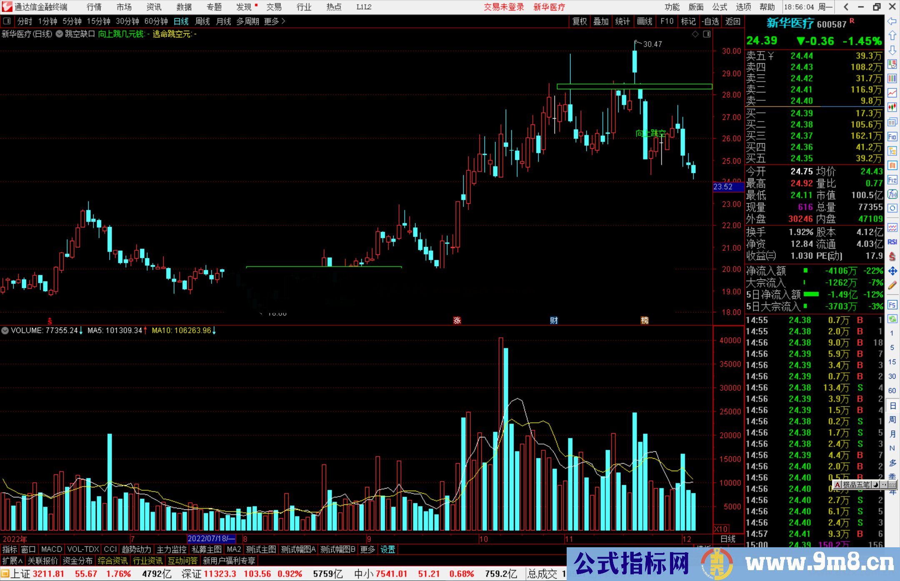Toggle the panel layout icon left of 分时
This screenshot has height=581, width=900.
tap(7, 21)
